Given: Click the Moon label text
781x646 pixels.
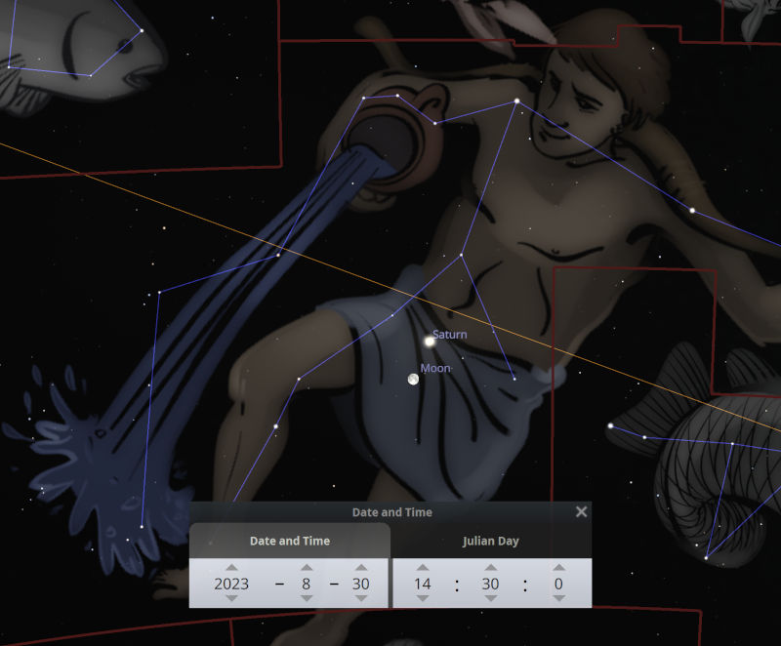Looking at the screenshot, I should [435, 368].
